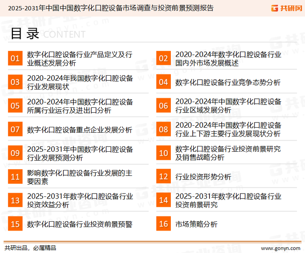
Task: Select chapter 所属行业运行及进出口分析
Action: (x=80, y=106)
